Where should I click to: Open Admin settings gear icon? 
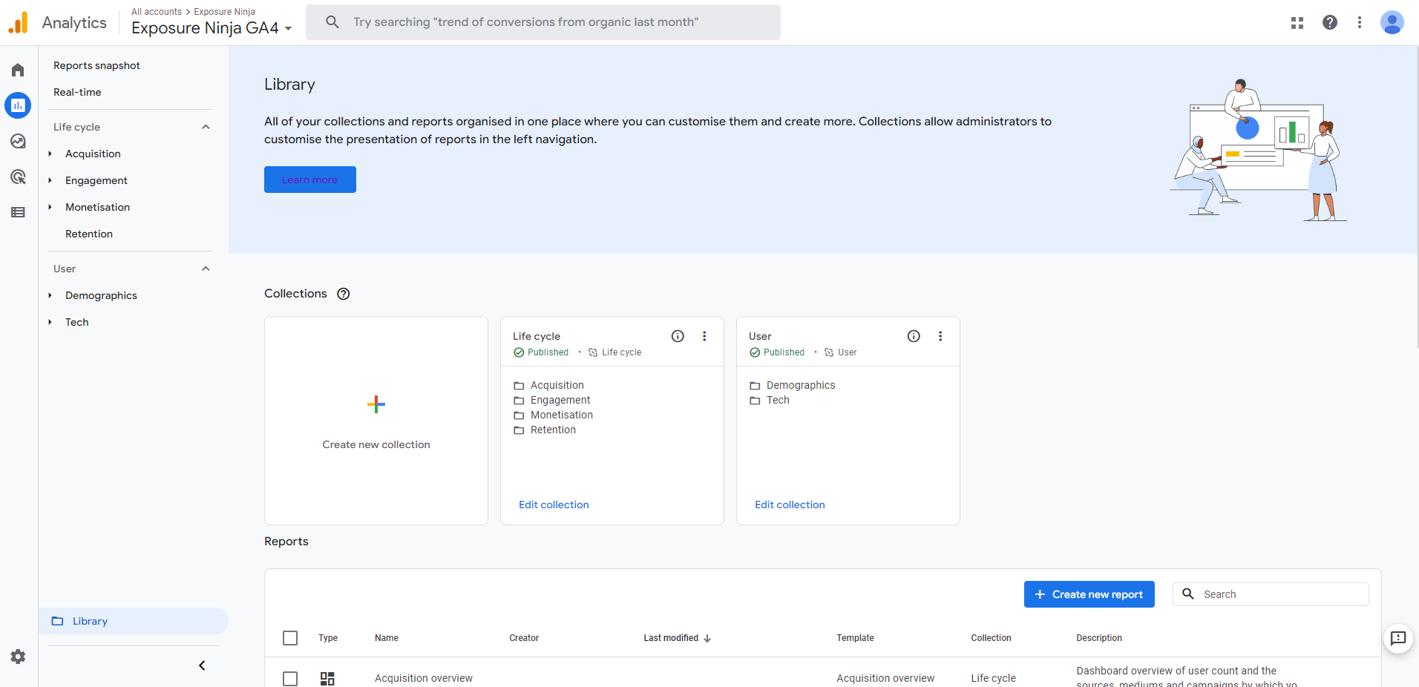(x=18, y=657)
